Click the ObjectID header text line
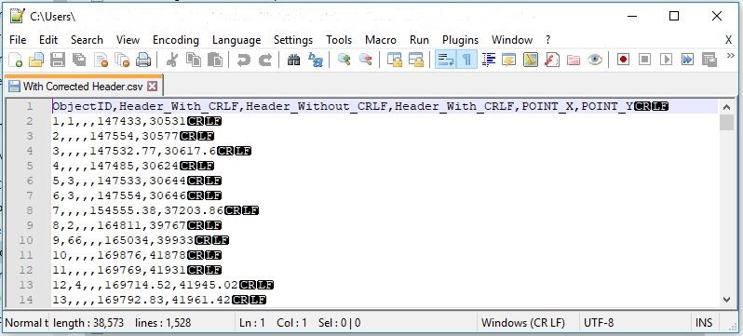 [x=360, y=107]
